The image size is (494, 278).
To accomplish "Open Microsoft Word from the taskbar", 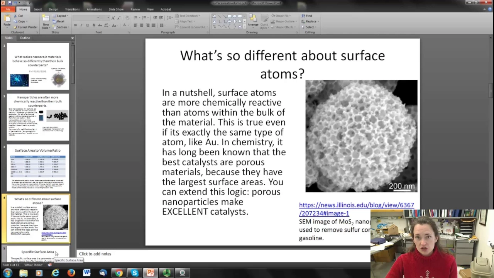I will coord(87,273).
